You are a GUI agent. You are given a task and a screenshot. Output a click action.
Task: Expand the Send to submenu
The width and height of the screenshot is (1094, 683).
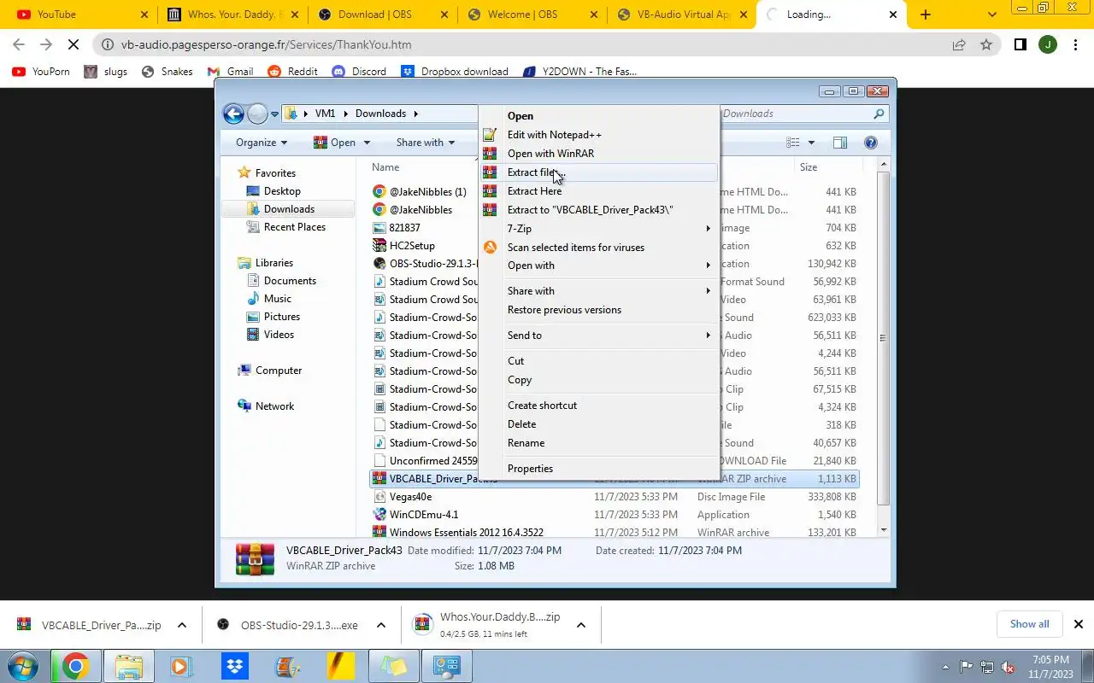point(598,336)
